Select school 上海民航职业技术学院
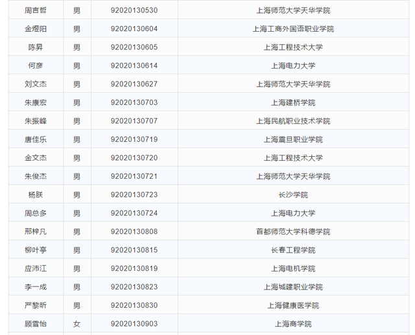This screenshot has width=415, height=335. tap(293, 121)
